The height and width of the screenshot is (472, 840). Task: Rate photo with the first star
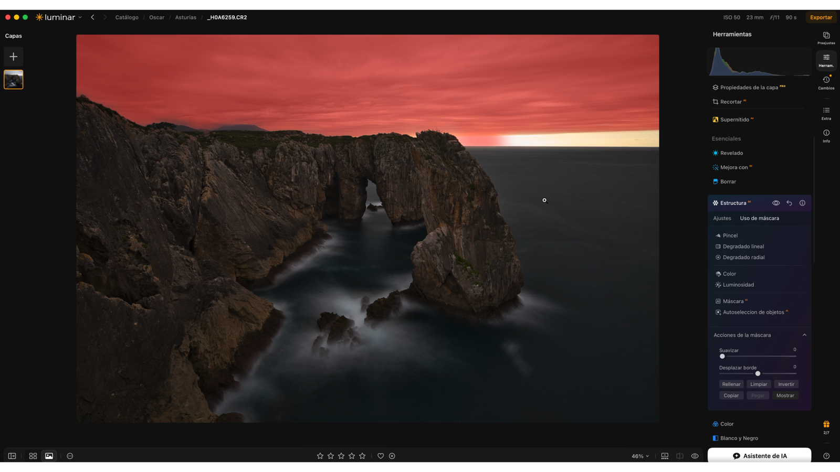320,456
